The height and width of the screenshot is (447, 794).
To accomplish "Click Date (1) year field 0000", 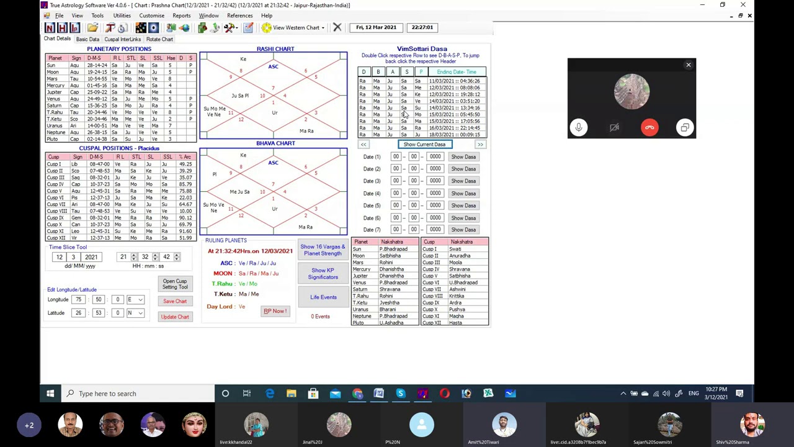I will (435, 156).
